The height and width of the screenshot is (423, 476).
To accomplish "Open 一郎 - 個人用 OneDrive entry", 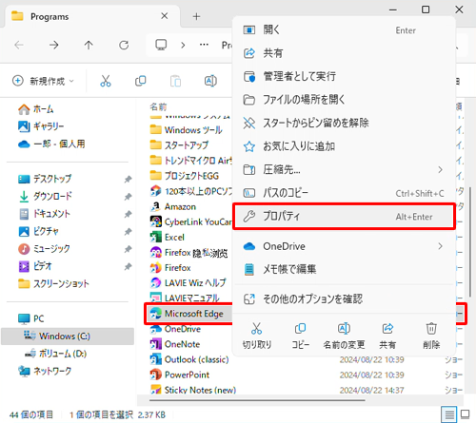I will 51,144.
